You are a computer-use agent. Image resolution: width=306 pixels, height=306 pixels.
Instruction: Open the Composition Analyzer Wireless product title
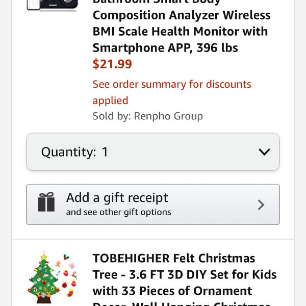[x=182, y=15]
